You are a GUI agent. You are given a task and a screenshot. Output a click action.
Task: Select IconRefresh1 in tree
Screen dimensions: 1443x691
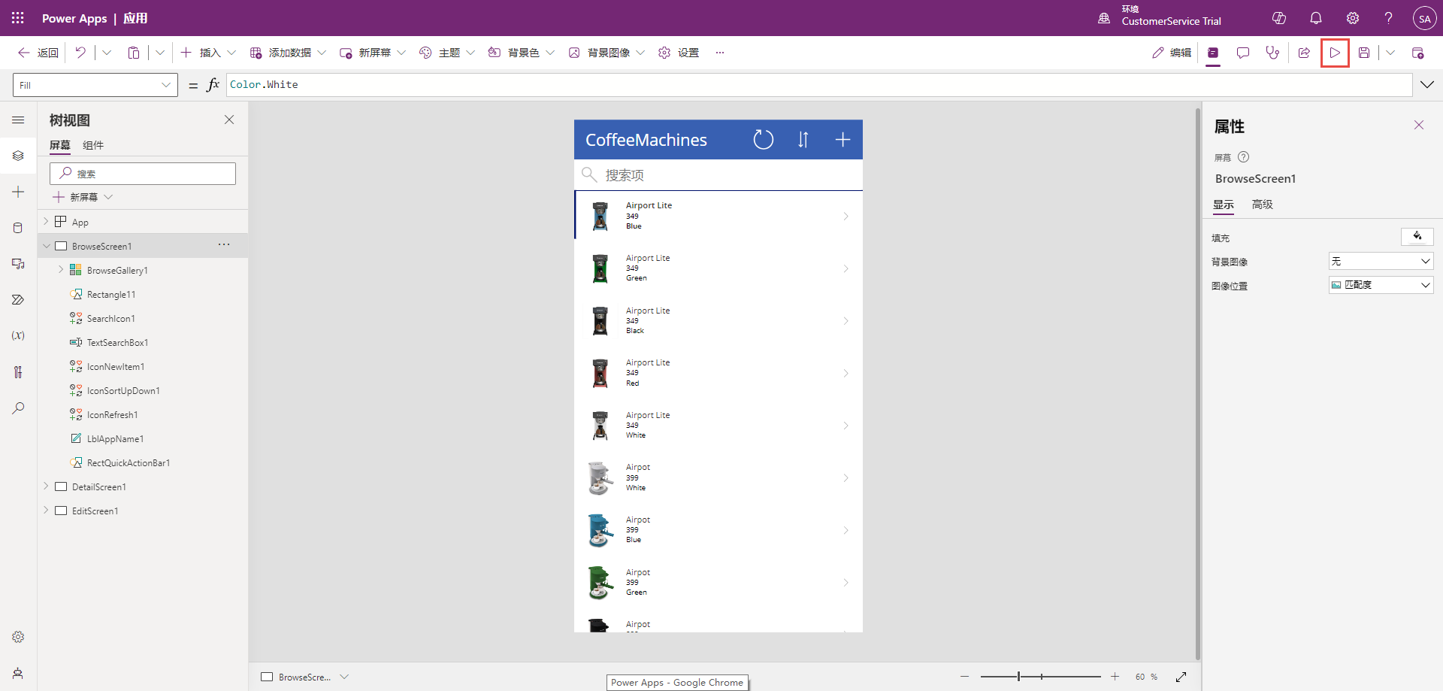112,414
